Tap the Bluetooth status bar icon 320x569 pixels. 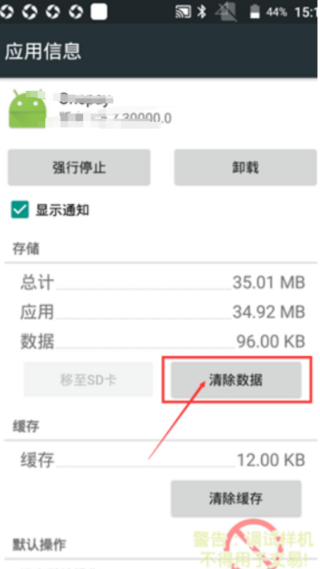tap(202, 11)
